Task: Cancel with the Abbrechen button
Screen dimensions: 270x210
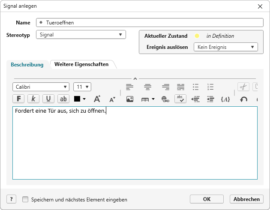Action: [x=246, y=199]
